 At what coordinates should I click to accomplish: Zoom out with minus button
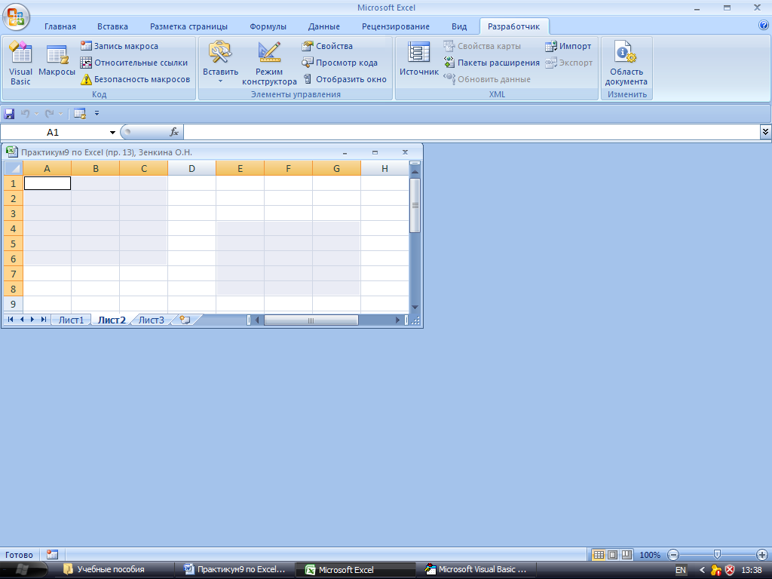tap(673, 555)
